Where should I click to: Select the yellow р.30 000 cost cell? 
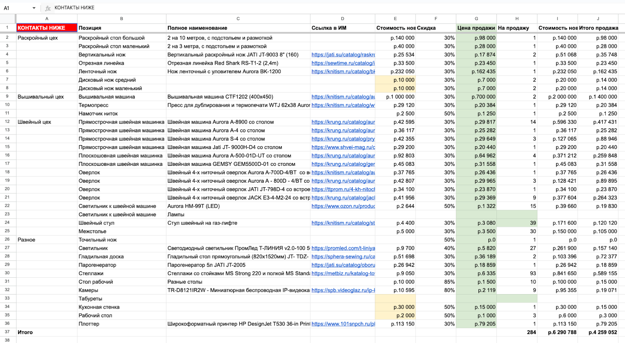[x=395, y=307]
